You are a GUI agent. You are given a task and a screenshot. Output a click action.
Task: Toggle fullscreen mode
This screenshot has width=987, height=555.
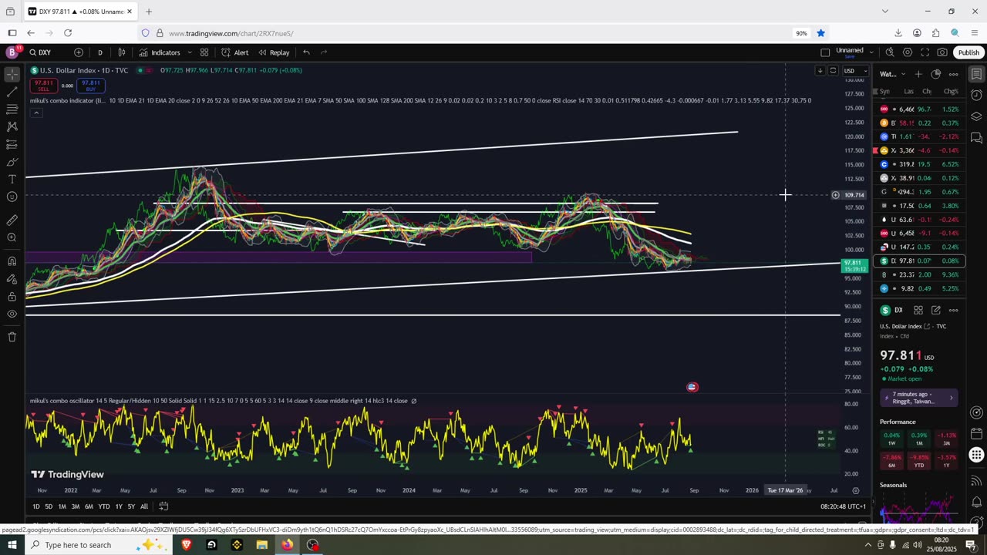(925, 52)
